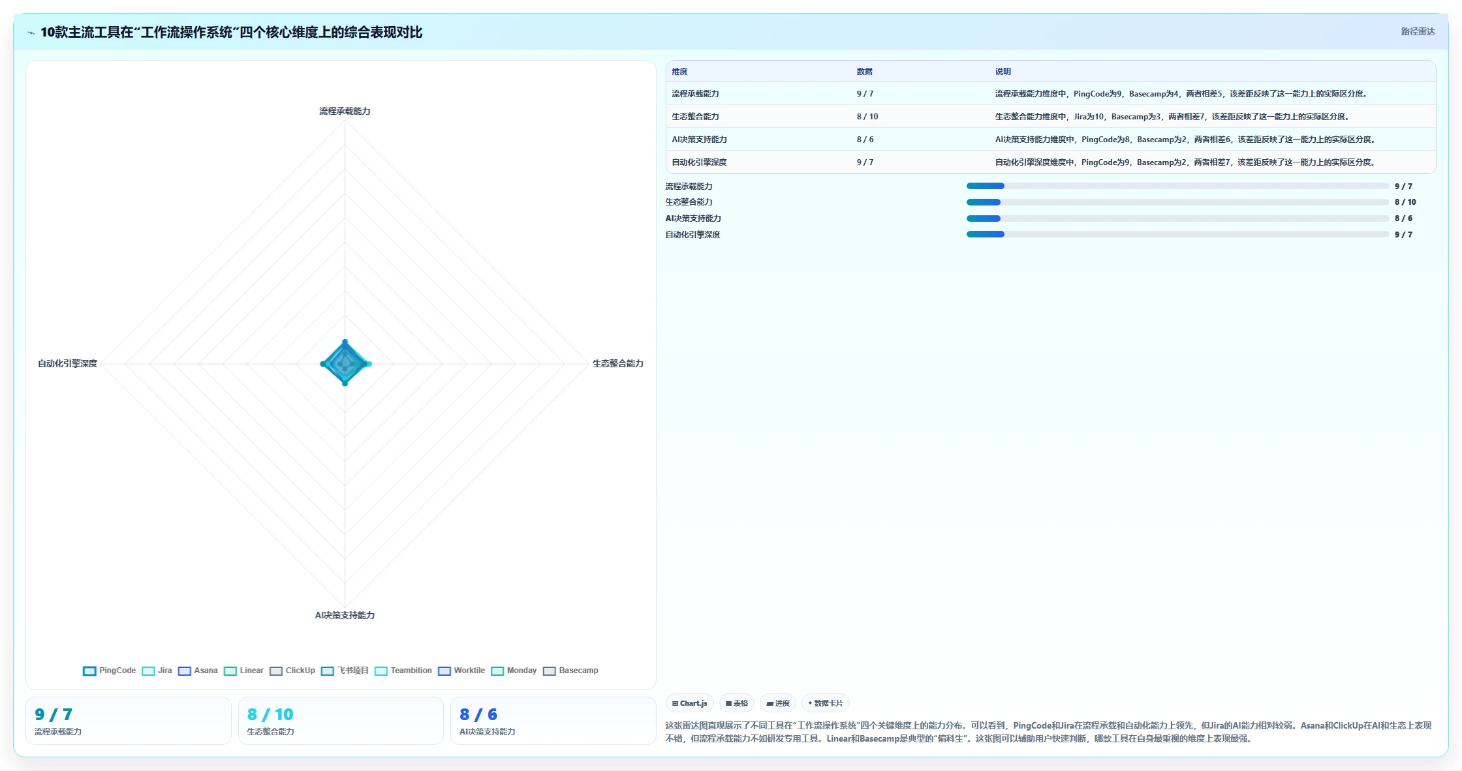Hide Worktile series in the legend
The height and width of the screenshot is (771, 1462).
coord(461,671)
